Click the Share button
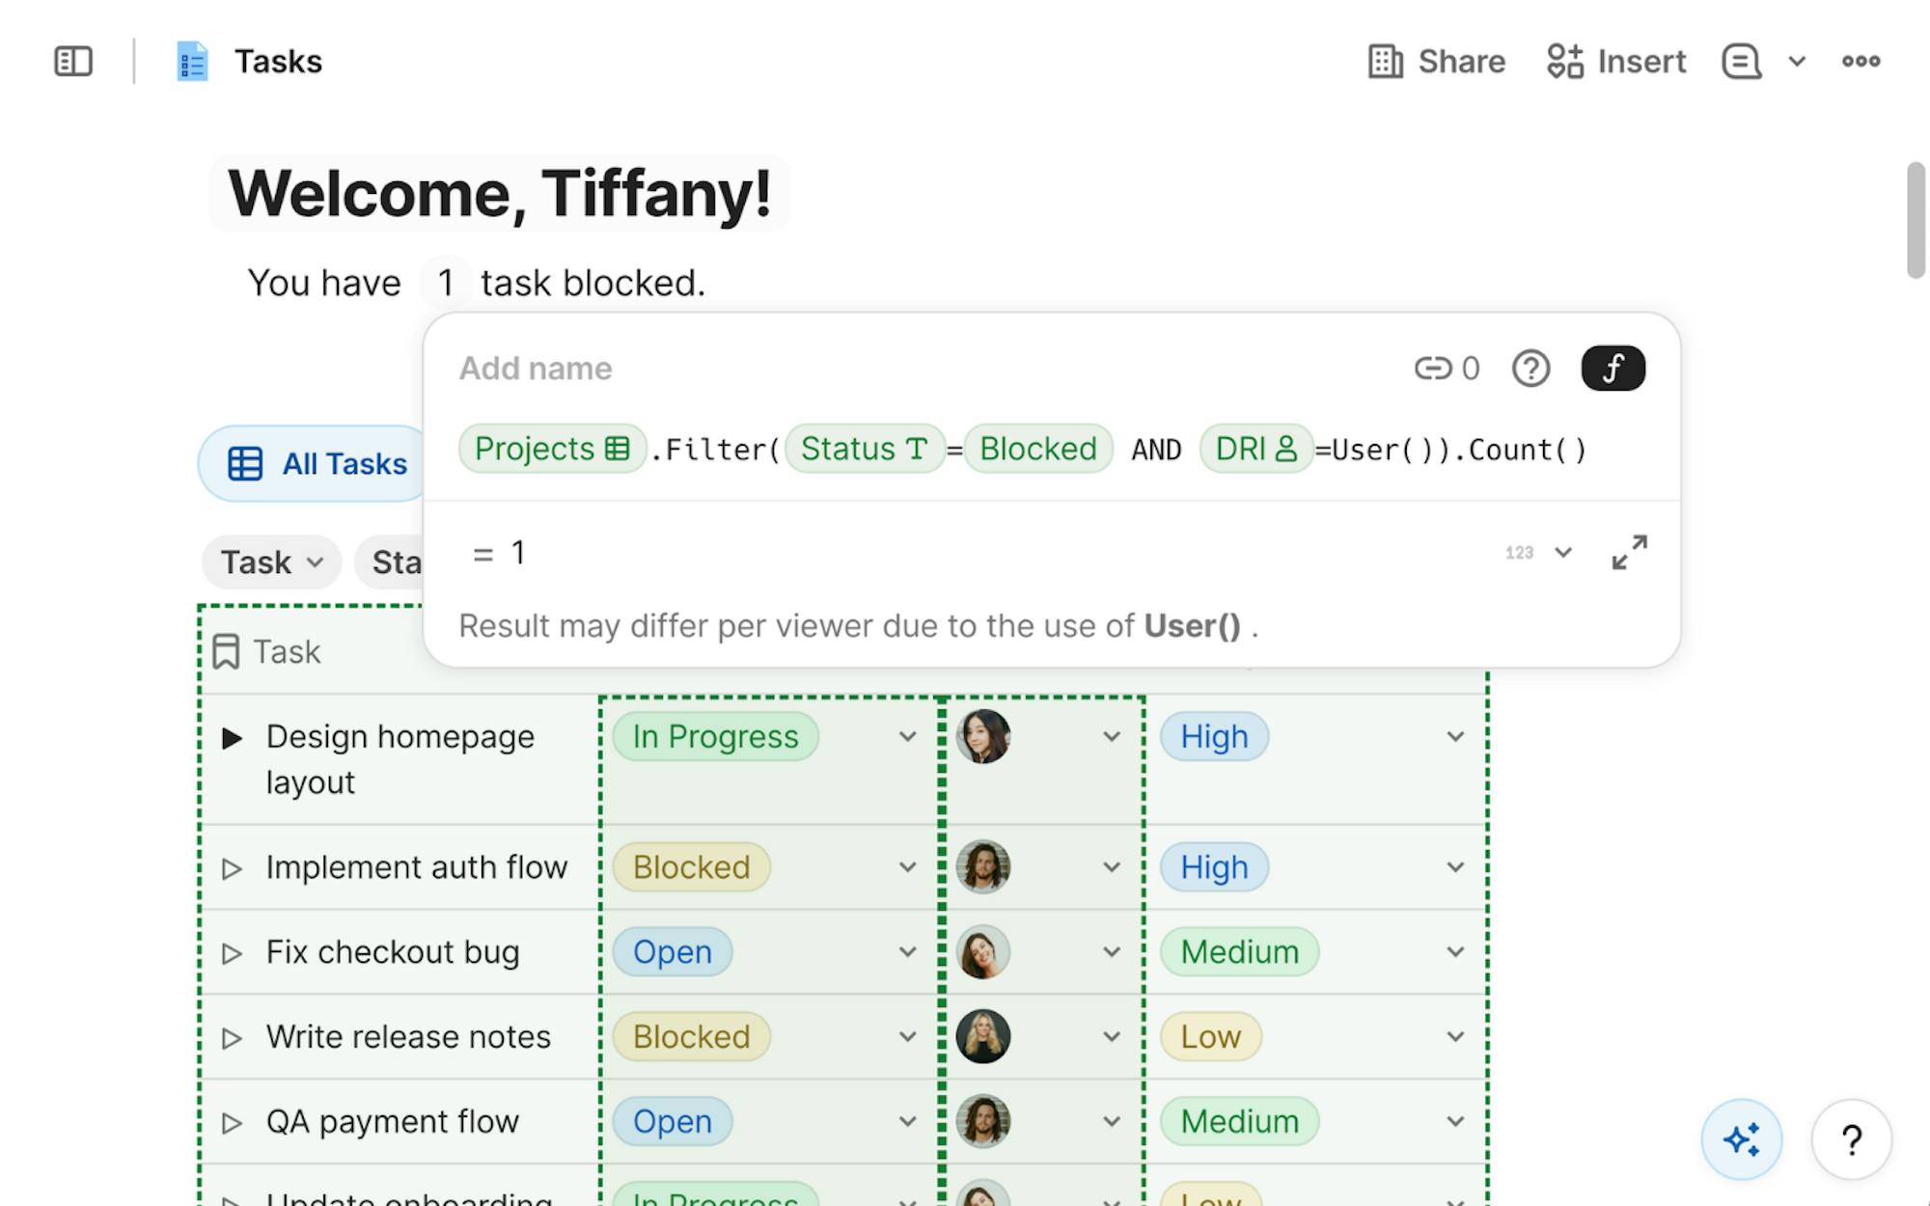1930x1206 pixels. 1437,62
